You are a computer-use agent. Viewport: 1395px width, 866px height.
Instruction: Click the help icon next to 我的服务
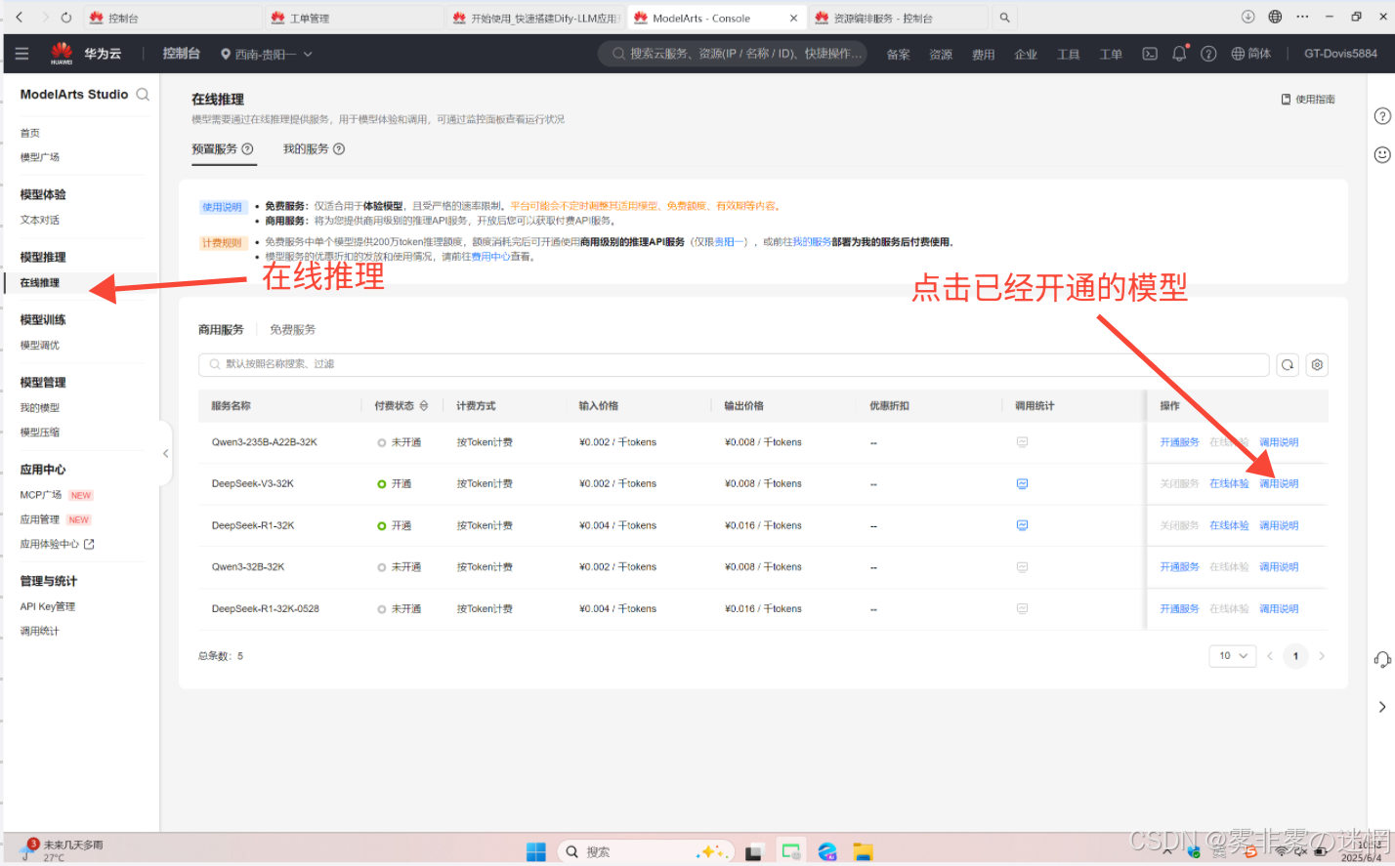pyautogui.click(x=339, y=149)
